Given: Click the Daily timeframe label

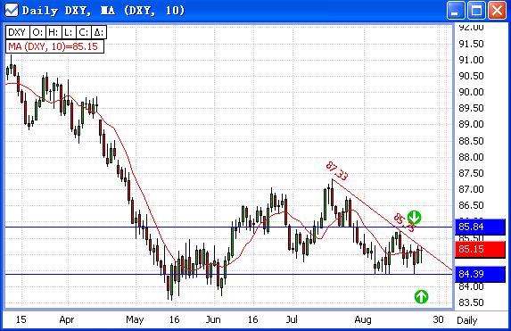Looking at the screenshot, I should click(x=466, y=320).
